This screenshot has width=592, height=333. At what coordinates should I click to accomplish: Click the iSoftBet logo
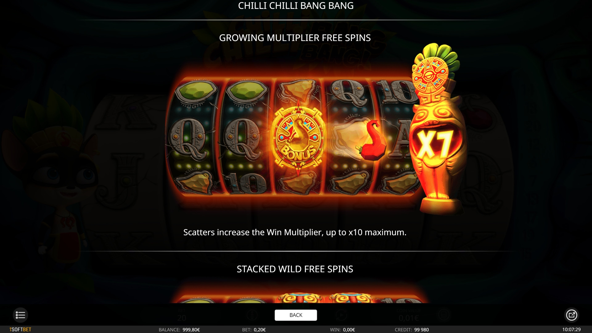pyautogui.click(x=20, y=329)
